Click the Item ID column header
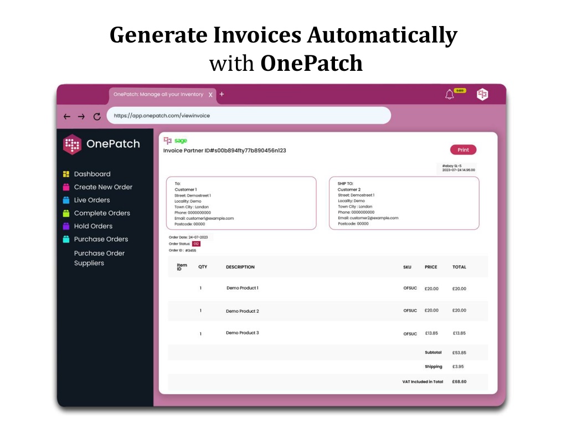Screen dimensions: 567x425 pos(182,267)
